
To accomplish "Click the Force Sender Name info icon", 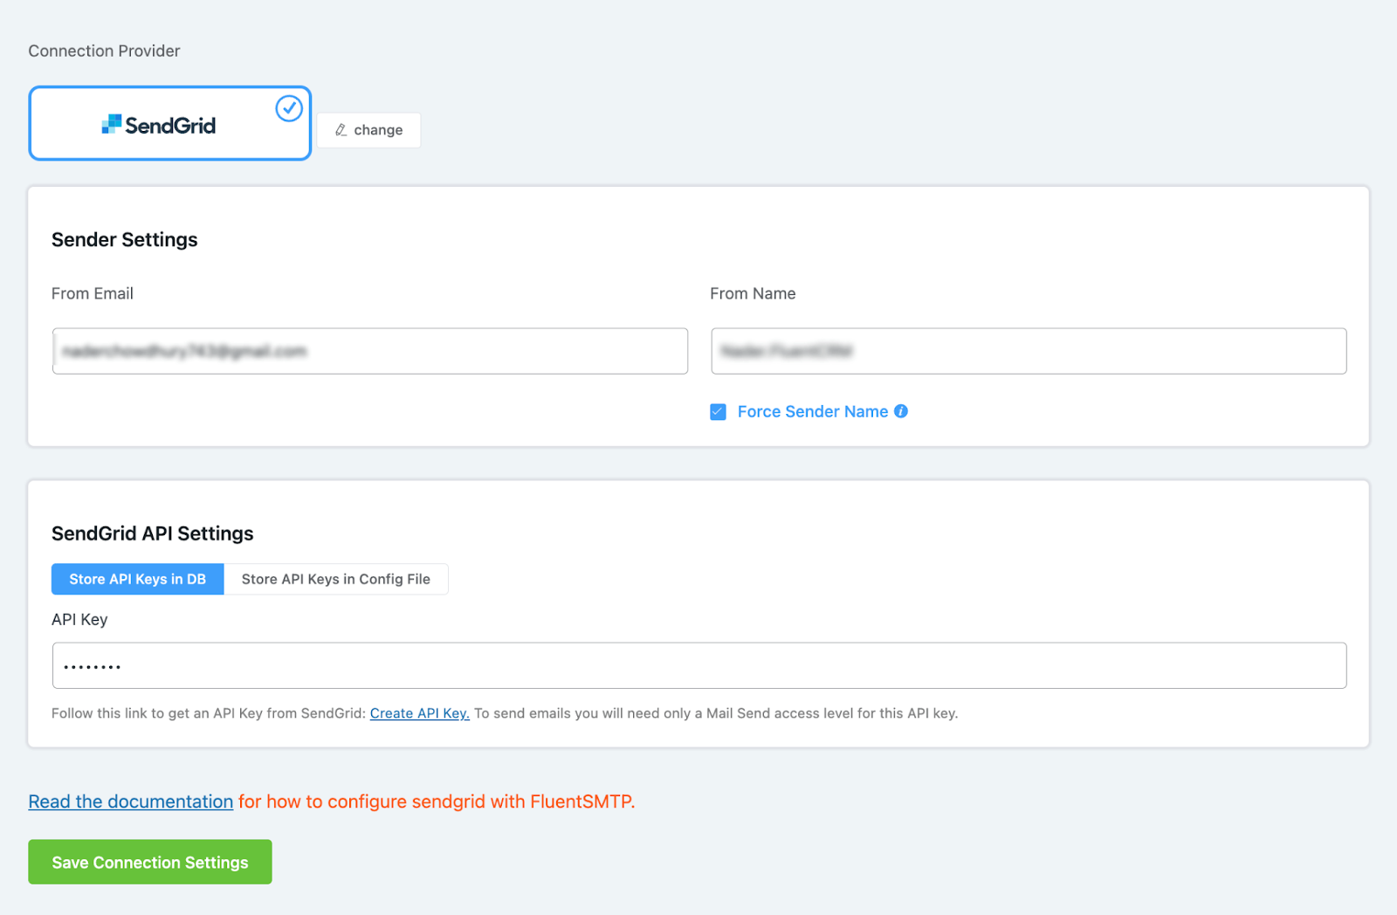I will 901,411.
